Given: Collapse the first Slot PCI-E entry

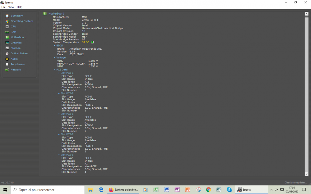Looking at the screenshot, I should click(59, 73).
